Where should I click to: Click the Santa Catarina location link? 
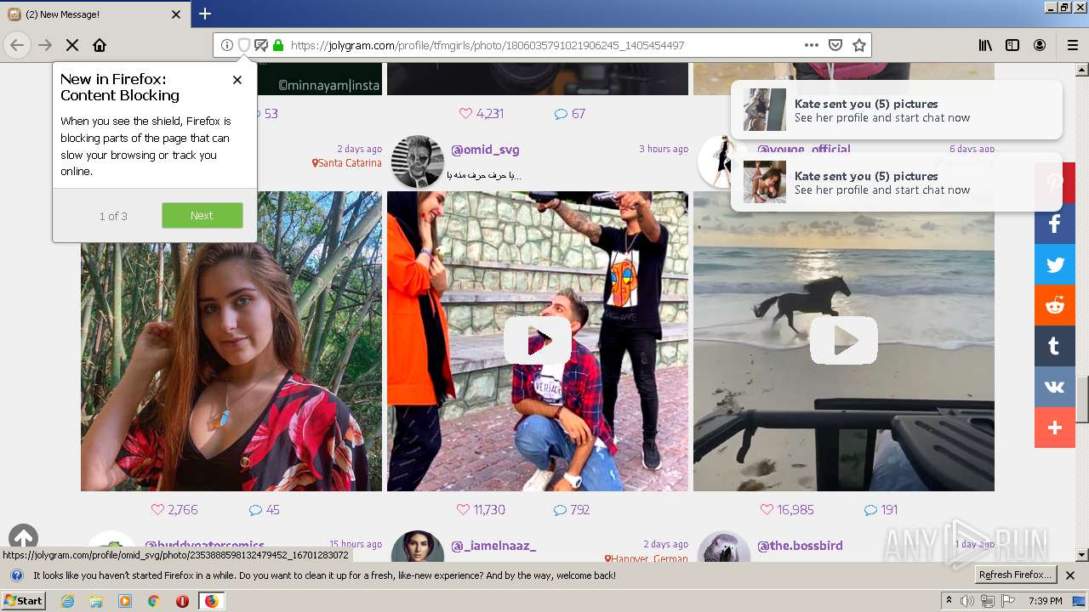tap(347, 163)
